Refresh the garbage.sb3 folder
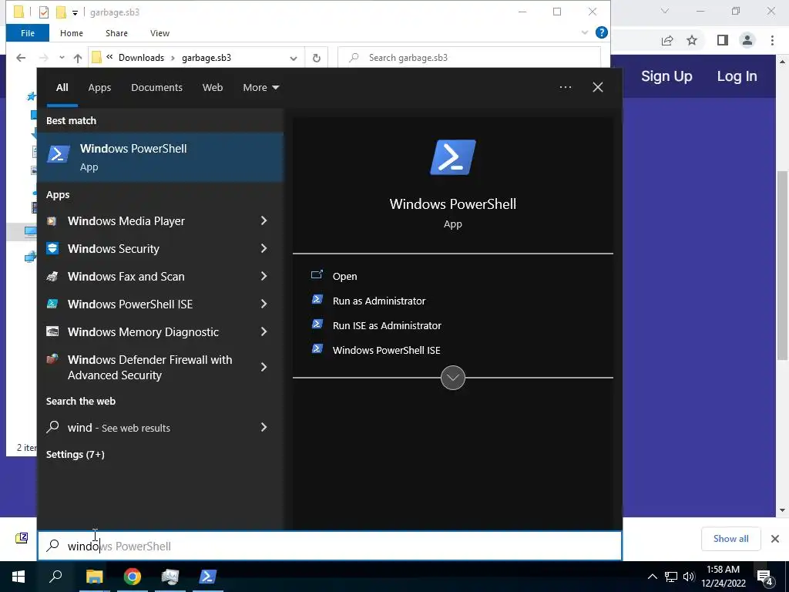Image resolution: width=789 pixels, height=592 pixels. pos(317,58)
